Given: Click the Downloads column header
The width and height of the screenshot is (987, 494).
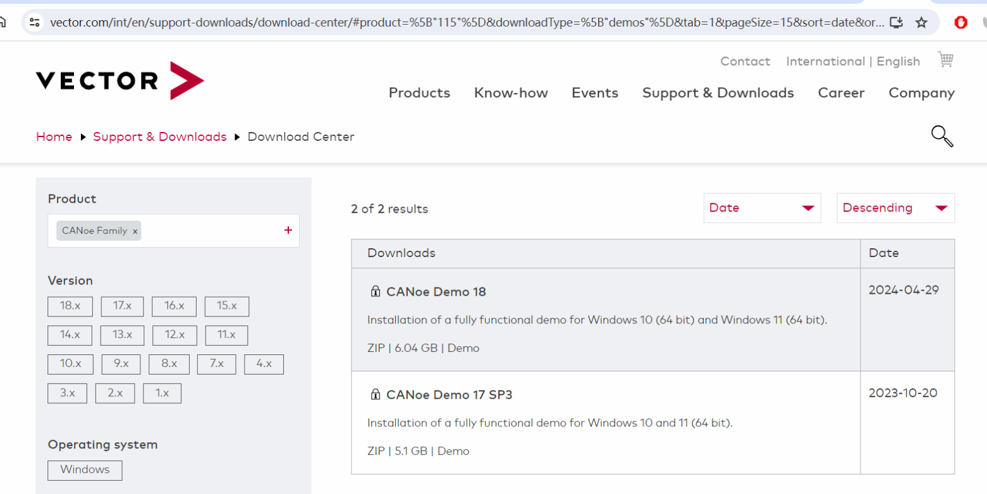Looking at the screenshot, I should tap(606, 253).
